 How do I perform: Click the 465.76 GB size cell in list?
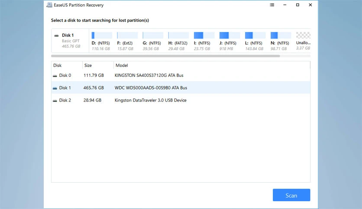(x=94, y=88)
